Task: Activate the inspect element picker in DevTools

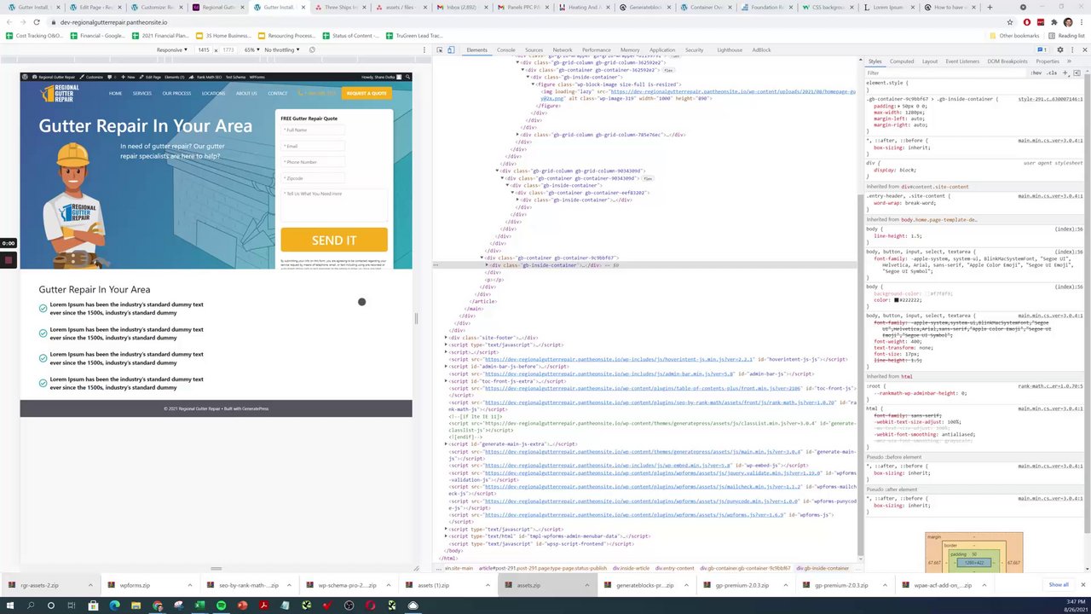Action: (x=440, y=50)
